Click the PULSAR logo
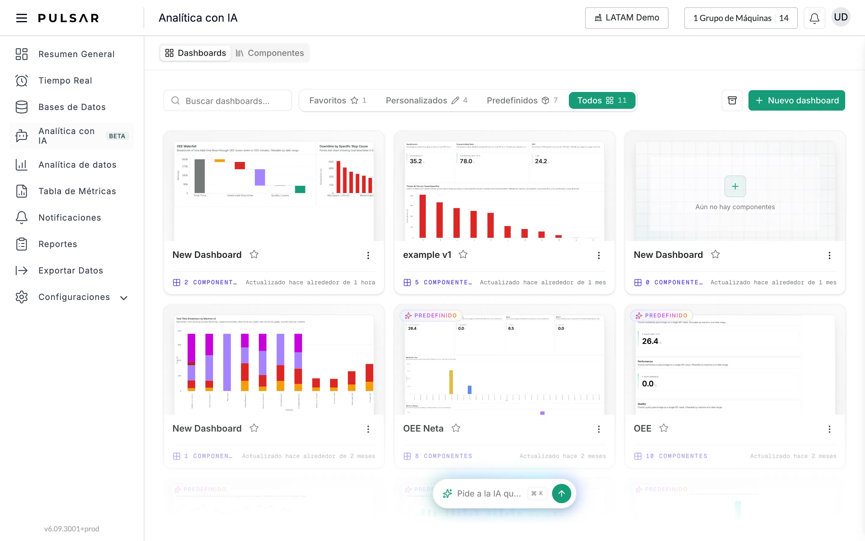The width and height of the screenshot is (865, 541). point(68,18)
